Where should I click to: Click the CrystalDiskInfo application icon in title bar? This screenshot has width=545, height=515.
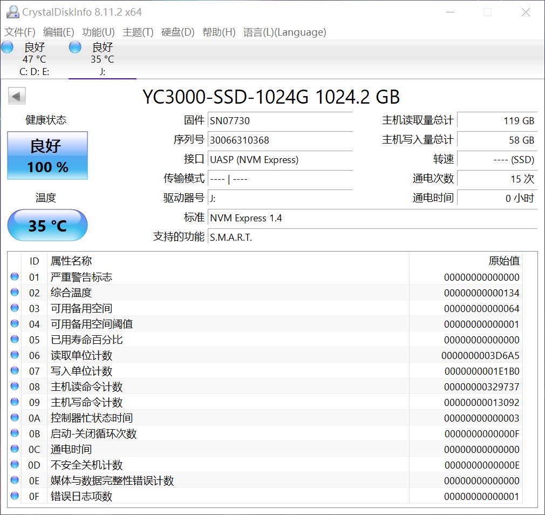[12, 12]
